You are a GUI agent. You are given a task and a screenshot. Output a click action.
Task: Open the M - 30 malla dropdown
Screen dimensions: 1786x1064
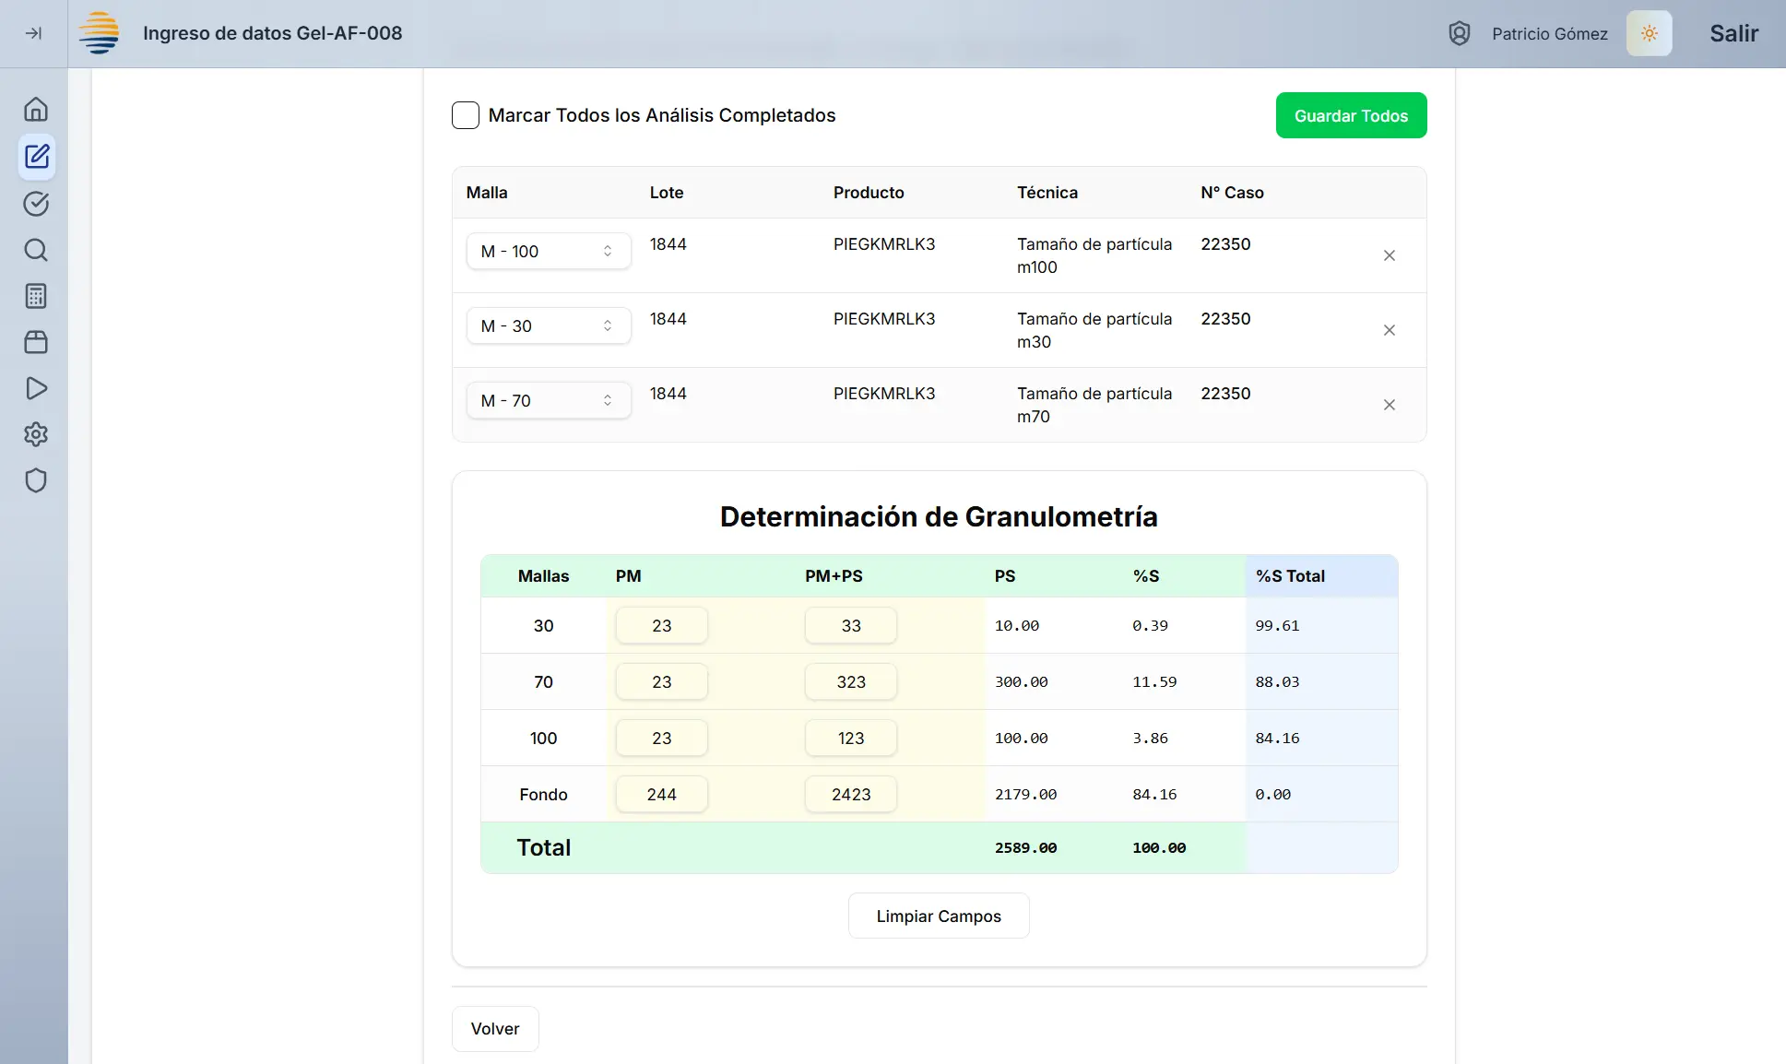click(548, 325)
